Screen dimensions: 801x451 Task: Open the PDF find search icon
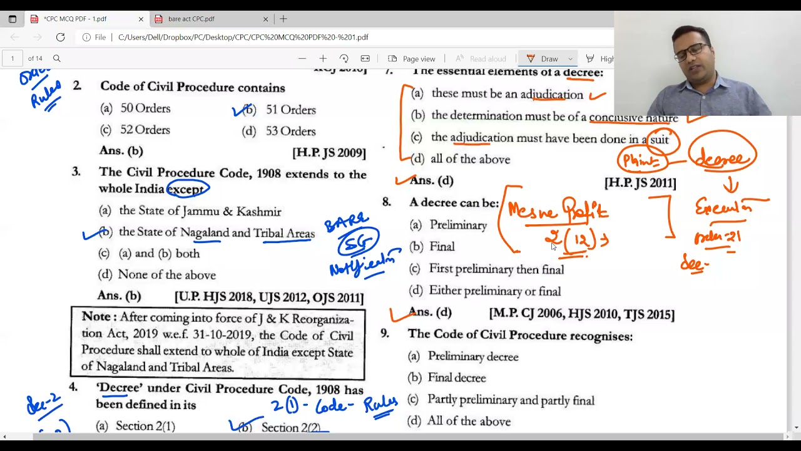click(x=56, y=58)
